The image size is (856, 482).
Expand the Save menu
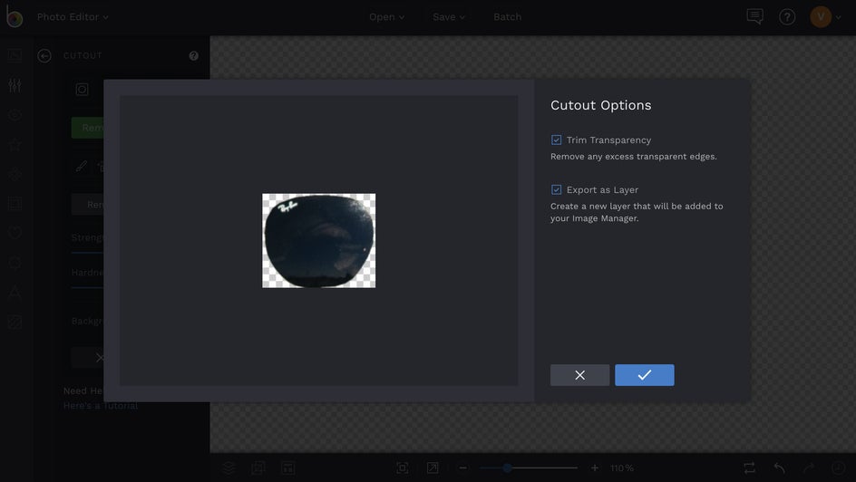[x=449, y=17]
